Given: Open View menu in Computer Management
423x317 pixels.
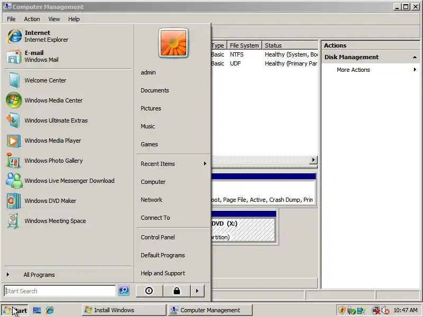Looking at the screenshot, I should pos(54,19).
